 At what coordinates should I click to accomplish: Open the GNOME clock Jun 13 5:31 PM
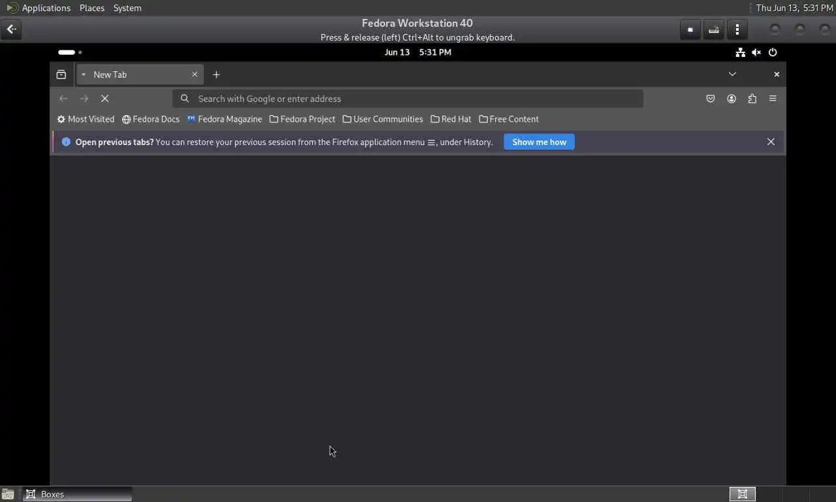pos(418,52)
